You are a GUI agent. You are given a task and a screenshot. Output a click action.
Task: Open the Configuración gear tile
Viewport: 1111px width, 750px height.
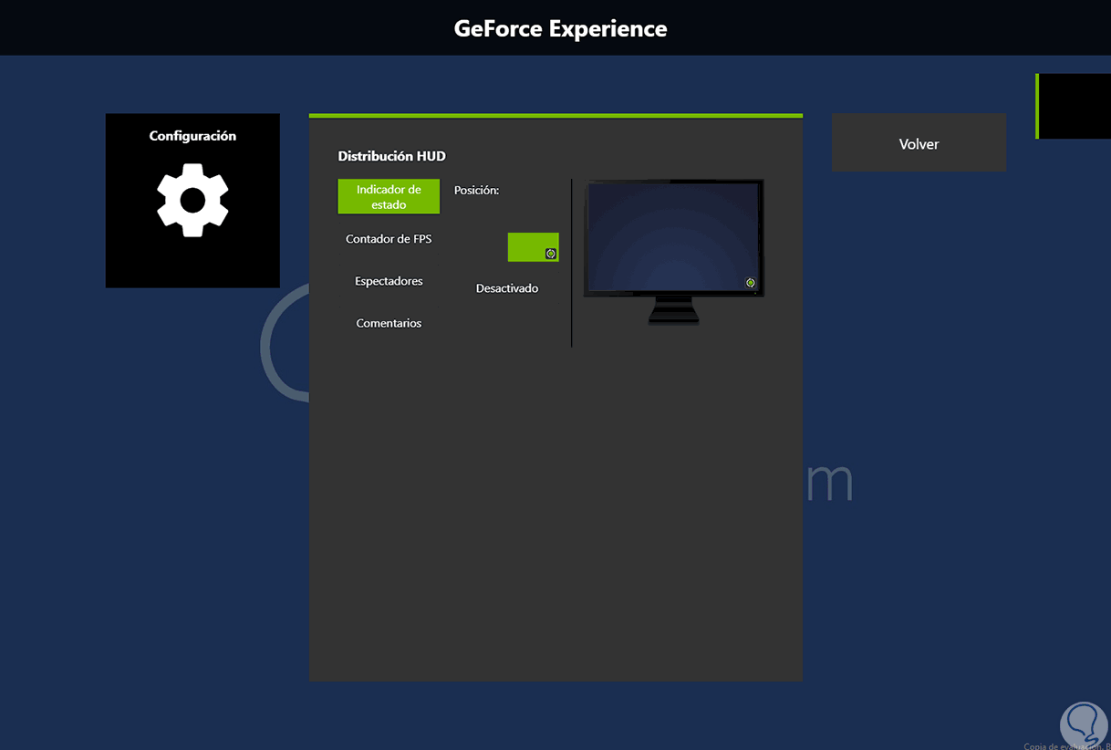click(192, 201)
